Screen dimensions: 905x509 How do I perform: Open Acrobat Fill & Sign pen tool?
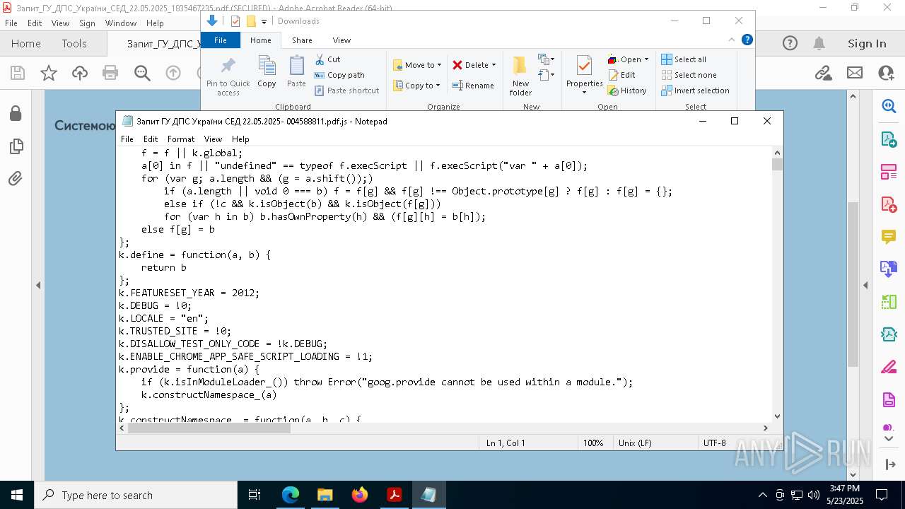pyautogui.click(x=889, y=367)
